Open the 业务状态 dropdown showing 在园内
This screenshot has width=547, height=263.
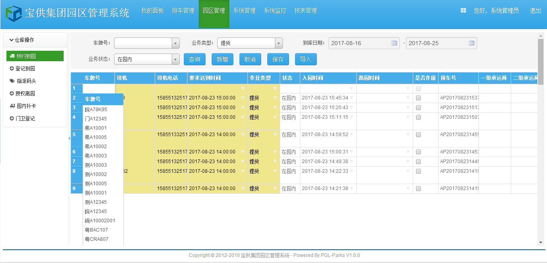(175, 59)
